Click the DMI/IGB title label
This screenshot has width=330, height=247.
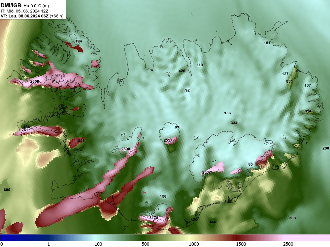[11, 6]
